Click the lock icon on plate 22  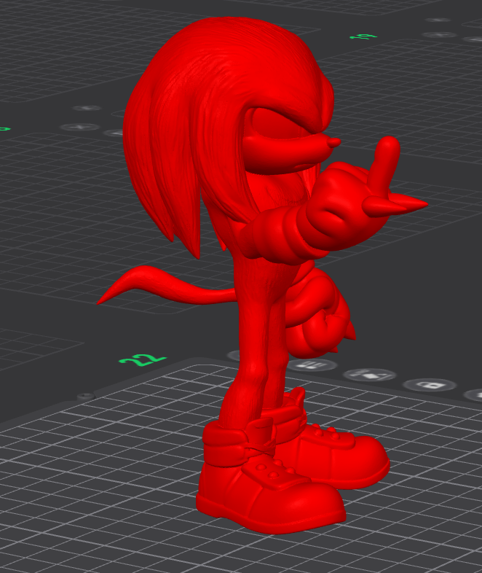click(430, 385)
